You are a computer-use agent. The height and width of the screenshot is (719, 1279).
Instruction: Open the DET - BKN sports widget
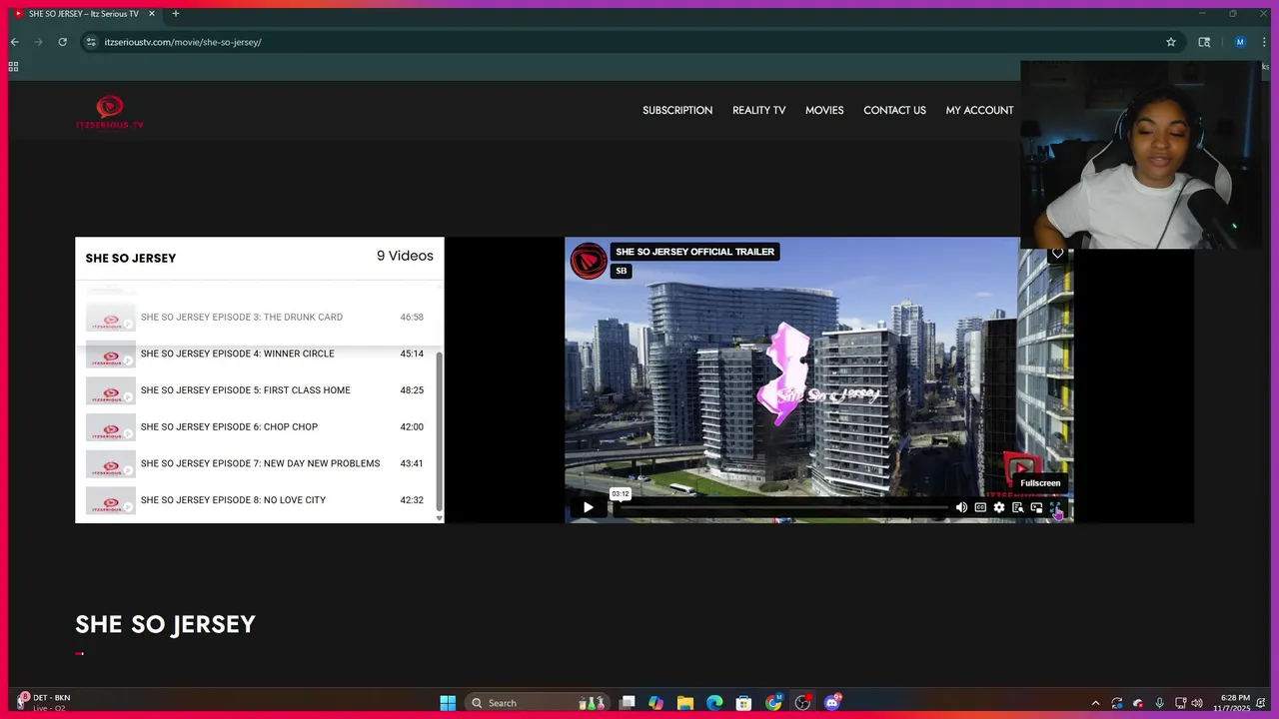[x=45, y=702]
